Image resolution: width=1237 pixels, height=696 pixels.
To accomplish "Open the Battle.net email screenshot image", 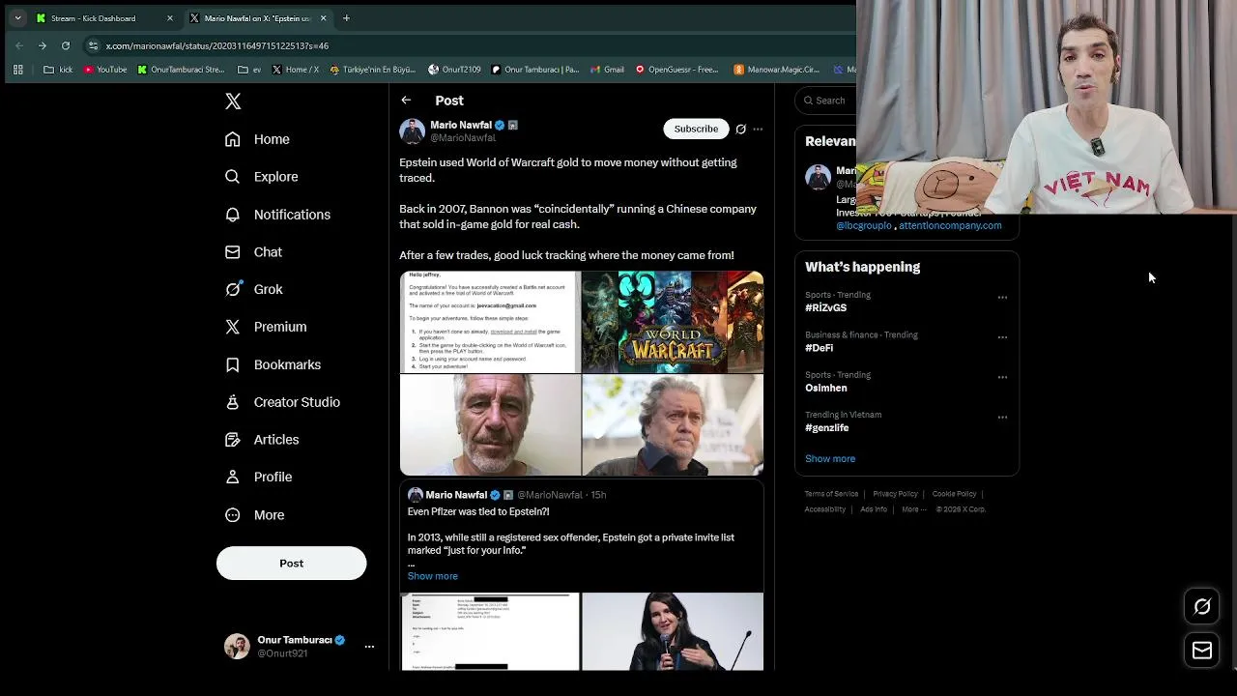I will tap(490, 322).
